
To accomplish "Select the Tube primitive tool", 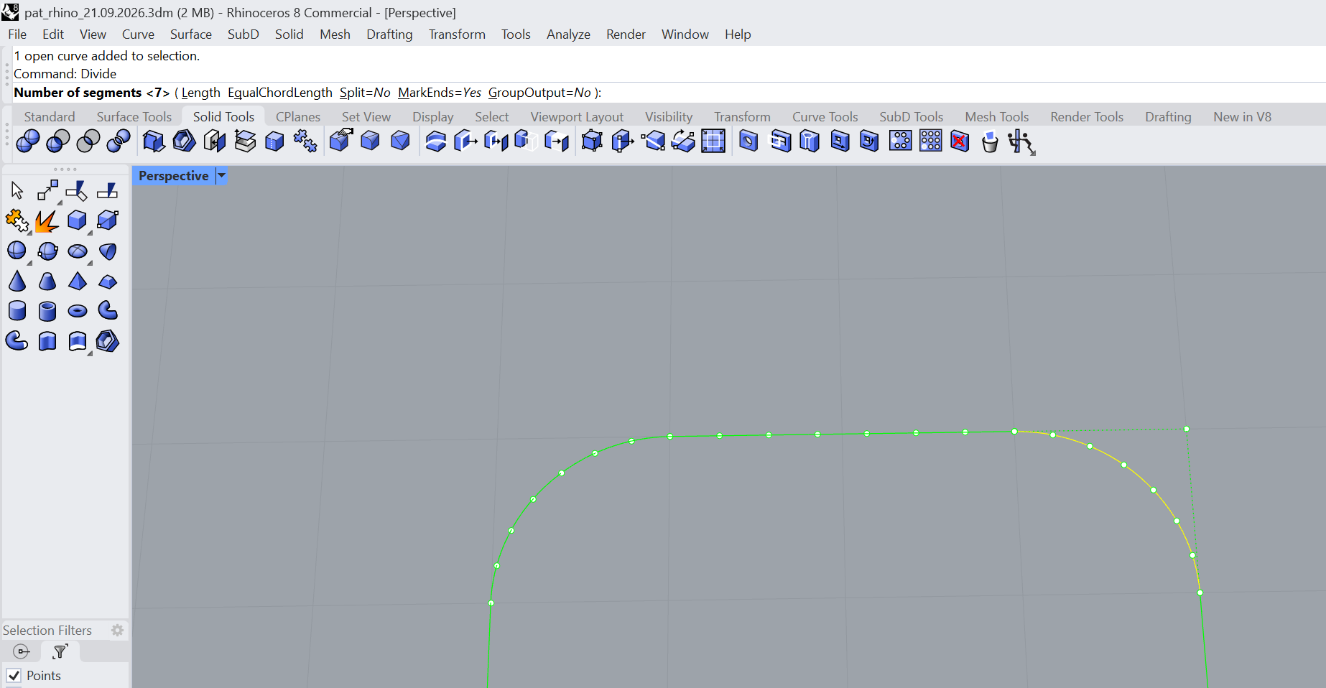I will 47,311.
